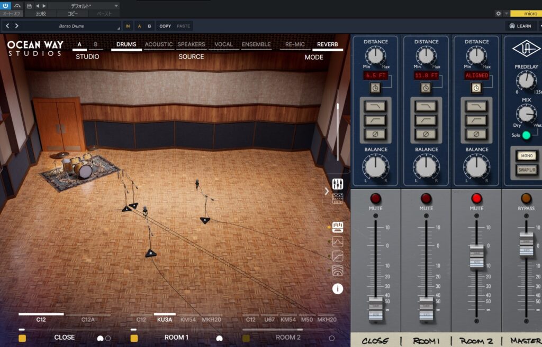Go to the next preset arrow
Screen dimensions: 542x347
coord(17,26)
